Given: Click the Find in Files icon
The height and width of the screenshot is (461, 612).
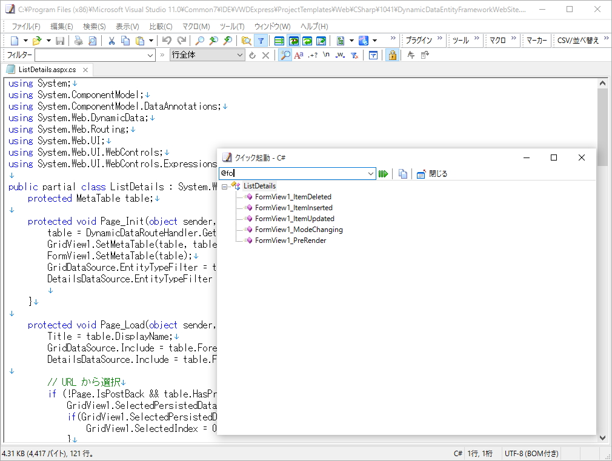Looking at the screenshot, I should pos(246,41).
